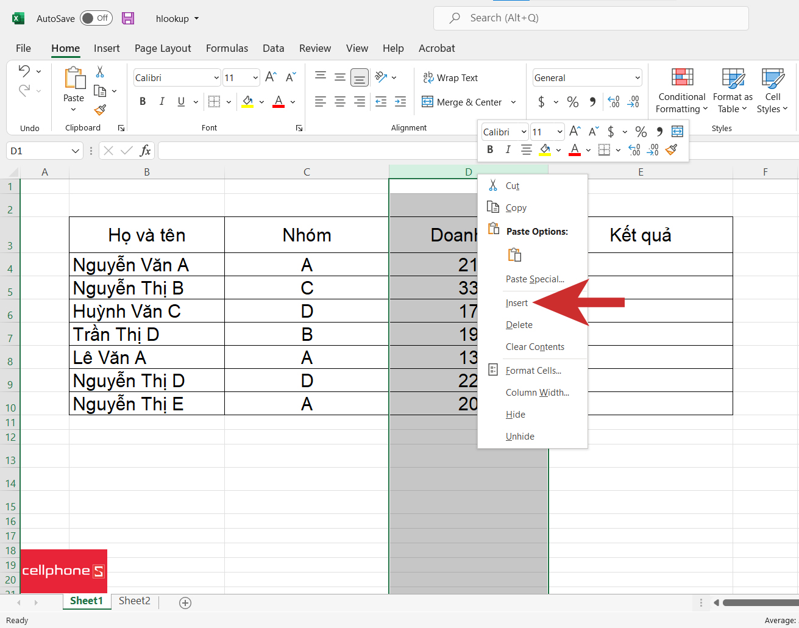This screenshot has height=628, width=799.
Task: Click ribbon Percent Style icon
Action: pos(573,102)
